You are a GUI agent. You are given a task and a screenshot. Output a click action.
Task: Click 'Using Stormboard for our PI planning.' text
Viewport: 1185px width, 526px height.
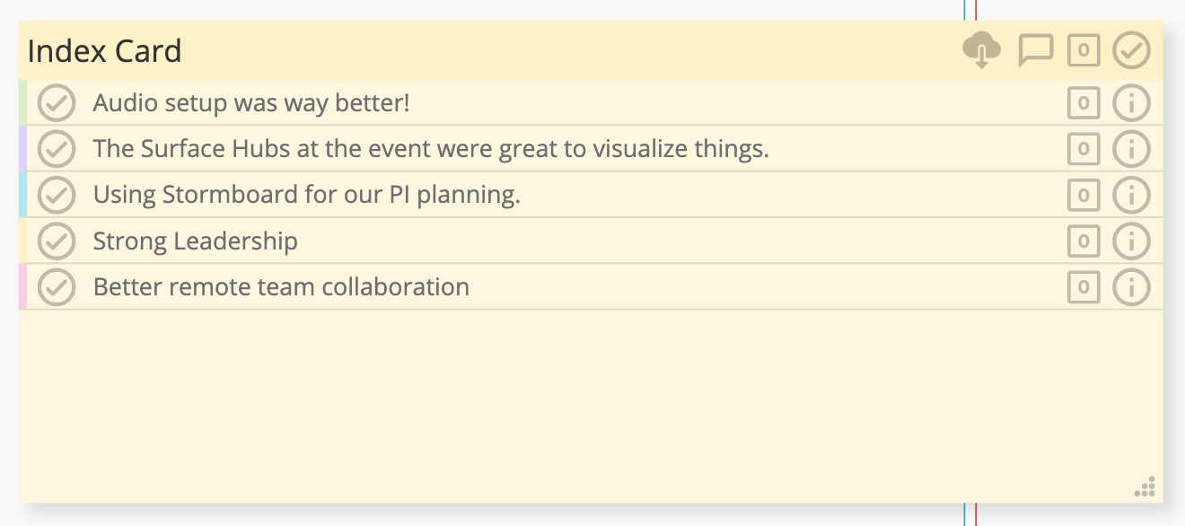pos(307,195)
